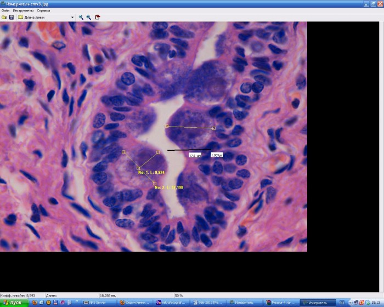Viewport: 384px width, 307px height.
Task: Select measurement label No: 1. L: 9,924
Action: click(151, 172)
